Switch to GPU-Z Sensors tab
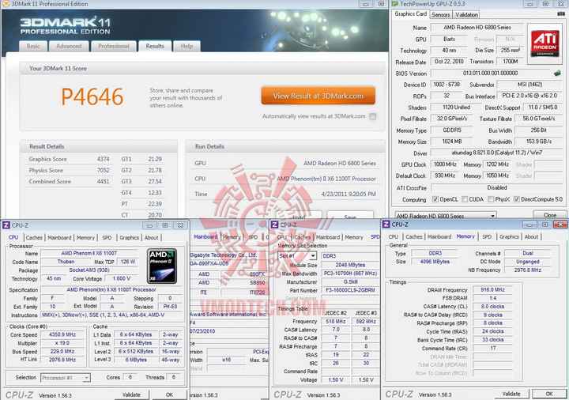The height and width of the screenshot is (400, 569). click(x=441, y=14)
